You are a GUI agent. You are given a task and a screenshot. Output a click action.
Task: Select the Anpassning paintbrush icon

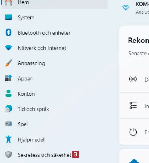tap(9, 63)
